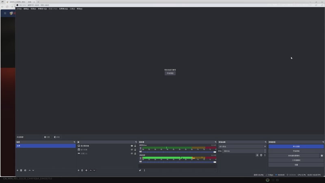Open advanced audio properties in mixer footer
The width and height of the screenshot is (325, 183).
pyautogui.click(x=140, y=170)
